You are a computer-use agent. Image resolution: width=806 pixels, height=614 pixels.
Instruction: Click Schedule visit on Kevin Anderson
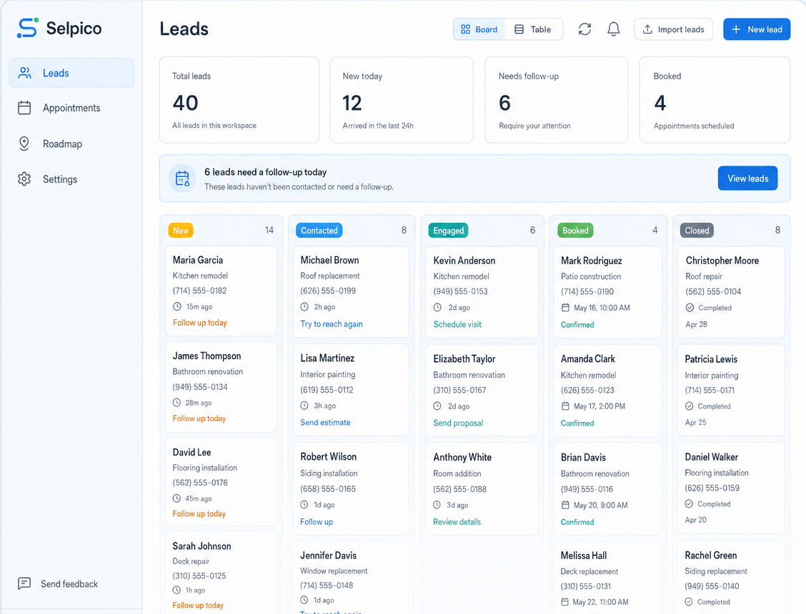coord(457,324)
